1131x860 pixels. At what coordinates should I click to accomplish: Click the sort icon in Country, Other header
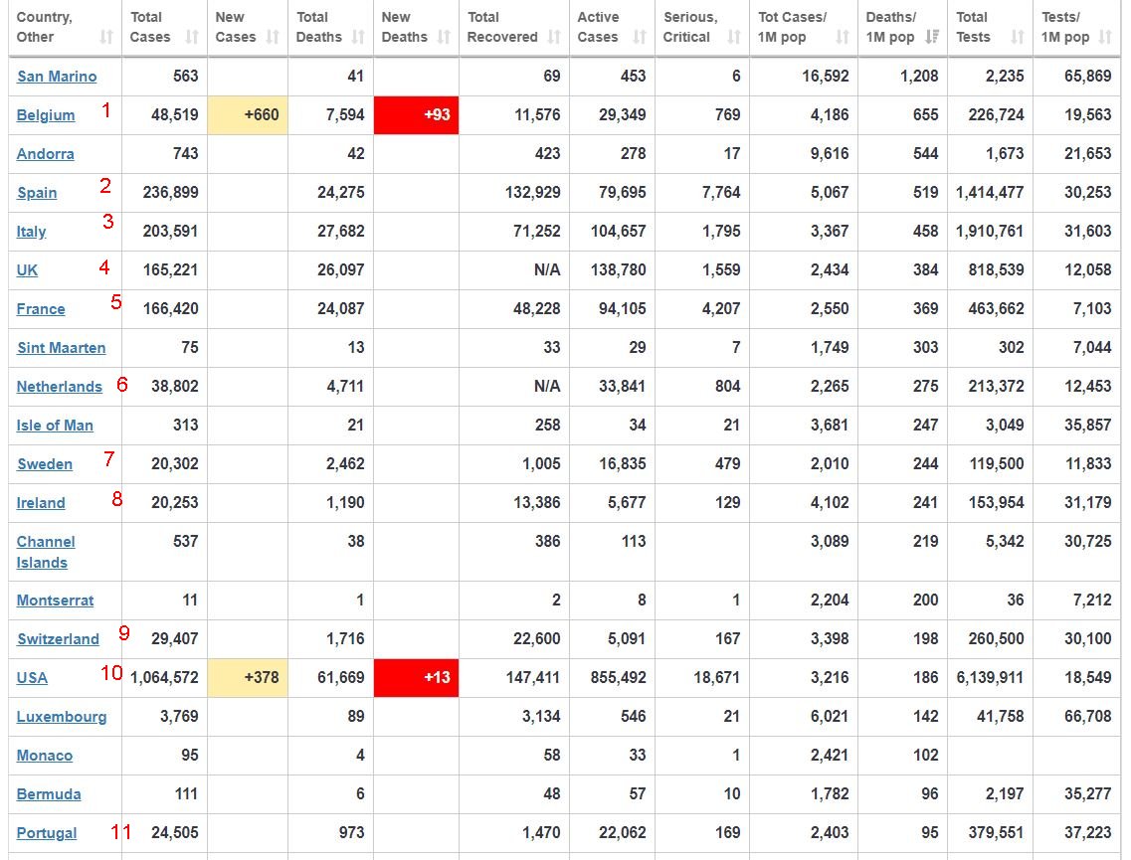106,37
